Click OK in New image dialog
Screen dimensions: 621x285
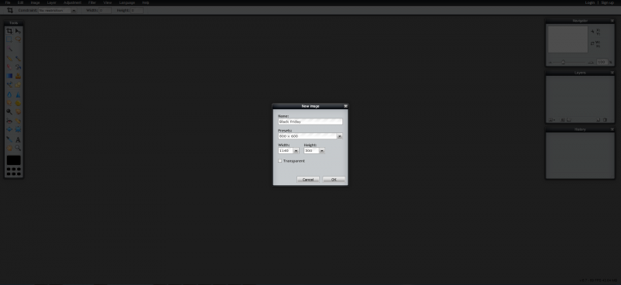334,180
